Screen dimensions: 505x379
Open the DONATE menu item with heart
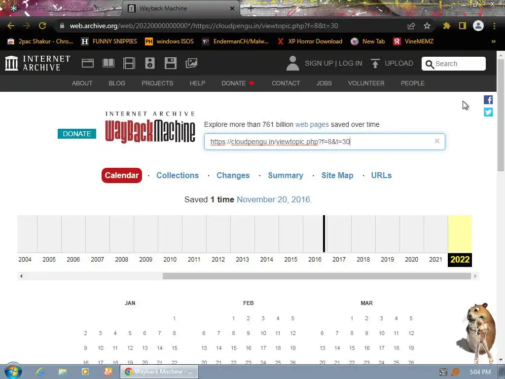(x=238, y=83)
